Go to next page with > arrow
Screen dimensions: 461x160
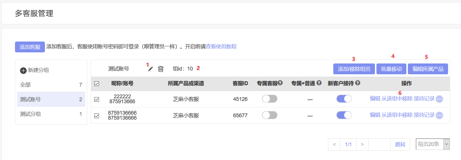pos(362,144)
